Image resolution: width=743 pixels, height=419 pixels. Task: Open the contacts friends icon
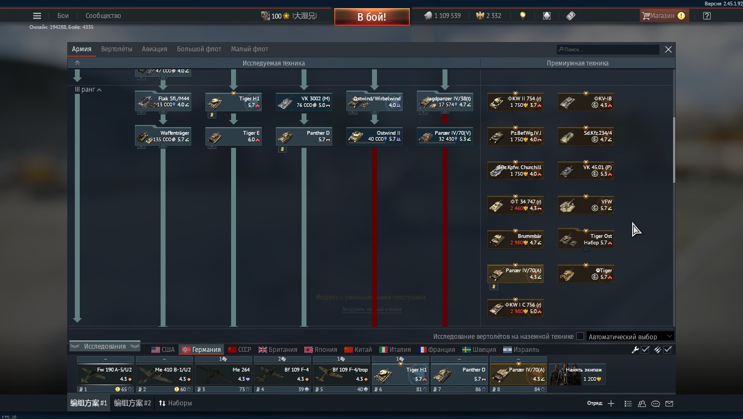[x=642, y=404]
